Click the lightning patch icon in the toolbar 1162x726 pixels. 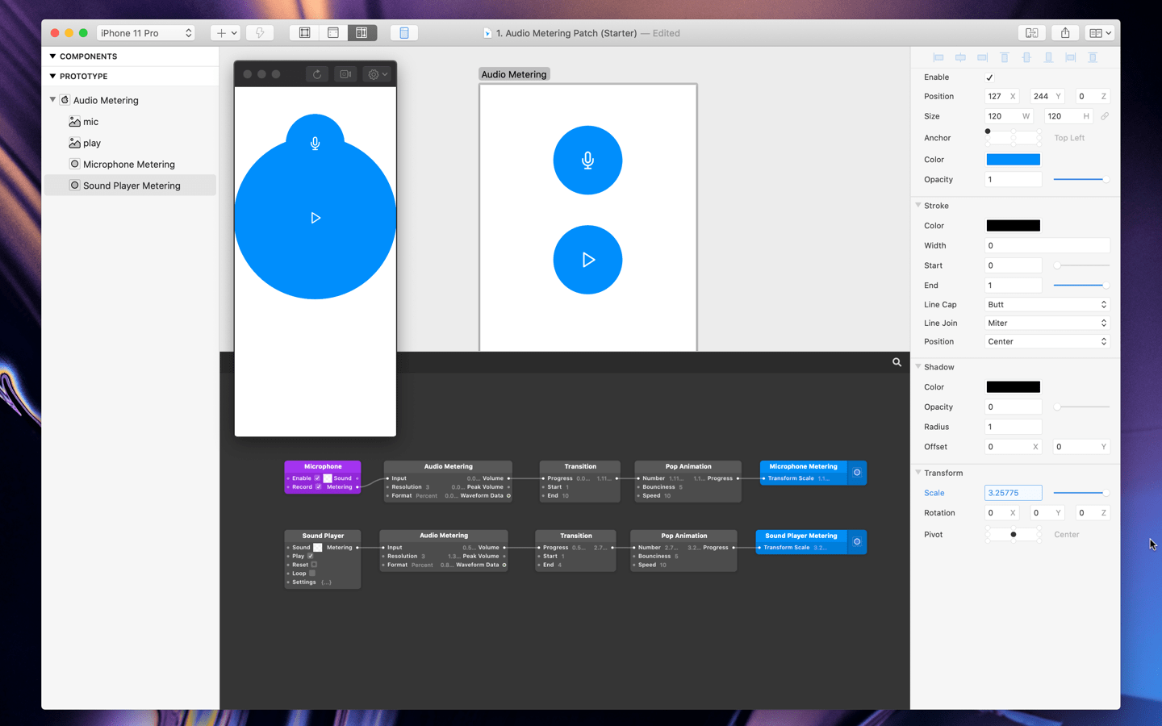(x=259, y=32)
